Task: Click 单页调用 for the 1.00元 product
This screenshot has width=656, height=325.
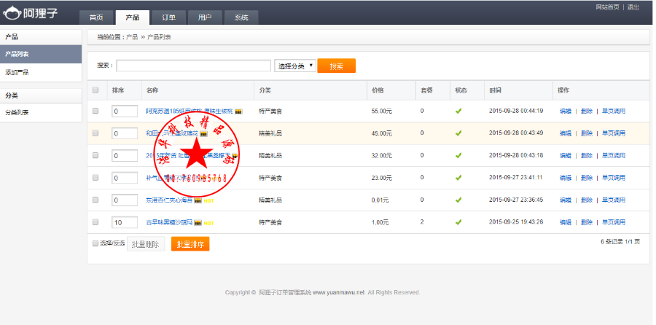Action: pos(613,222)
